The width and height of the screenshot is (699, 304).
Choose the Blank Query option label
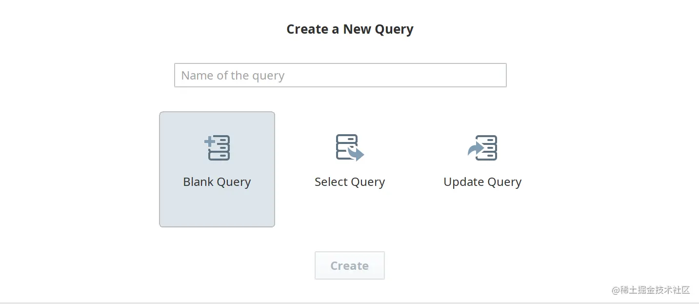pyautogui.click(x=217, y=182)
